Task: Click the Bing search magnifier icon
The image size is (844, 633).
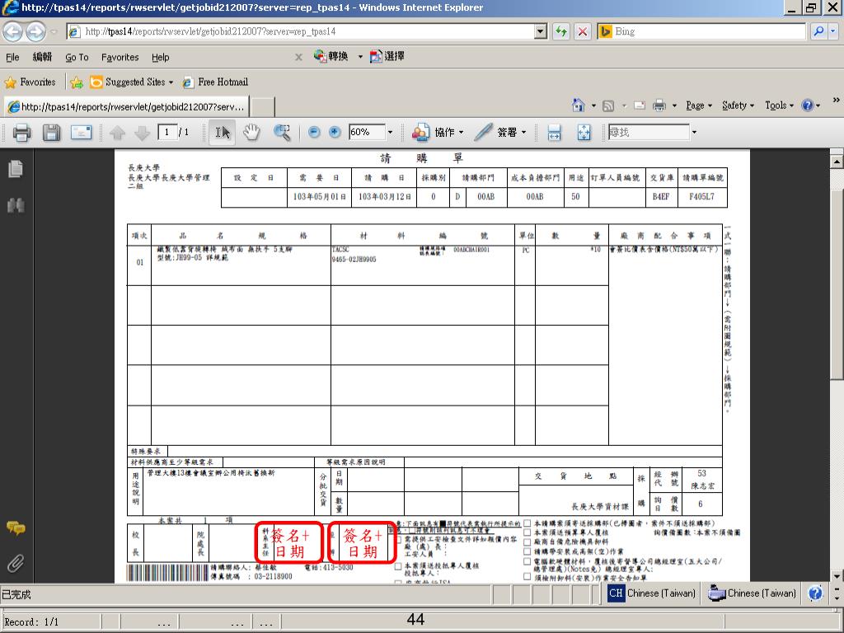Action: [x=818, y=31]
